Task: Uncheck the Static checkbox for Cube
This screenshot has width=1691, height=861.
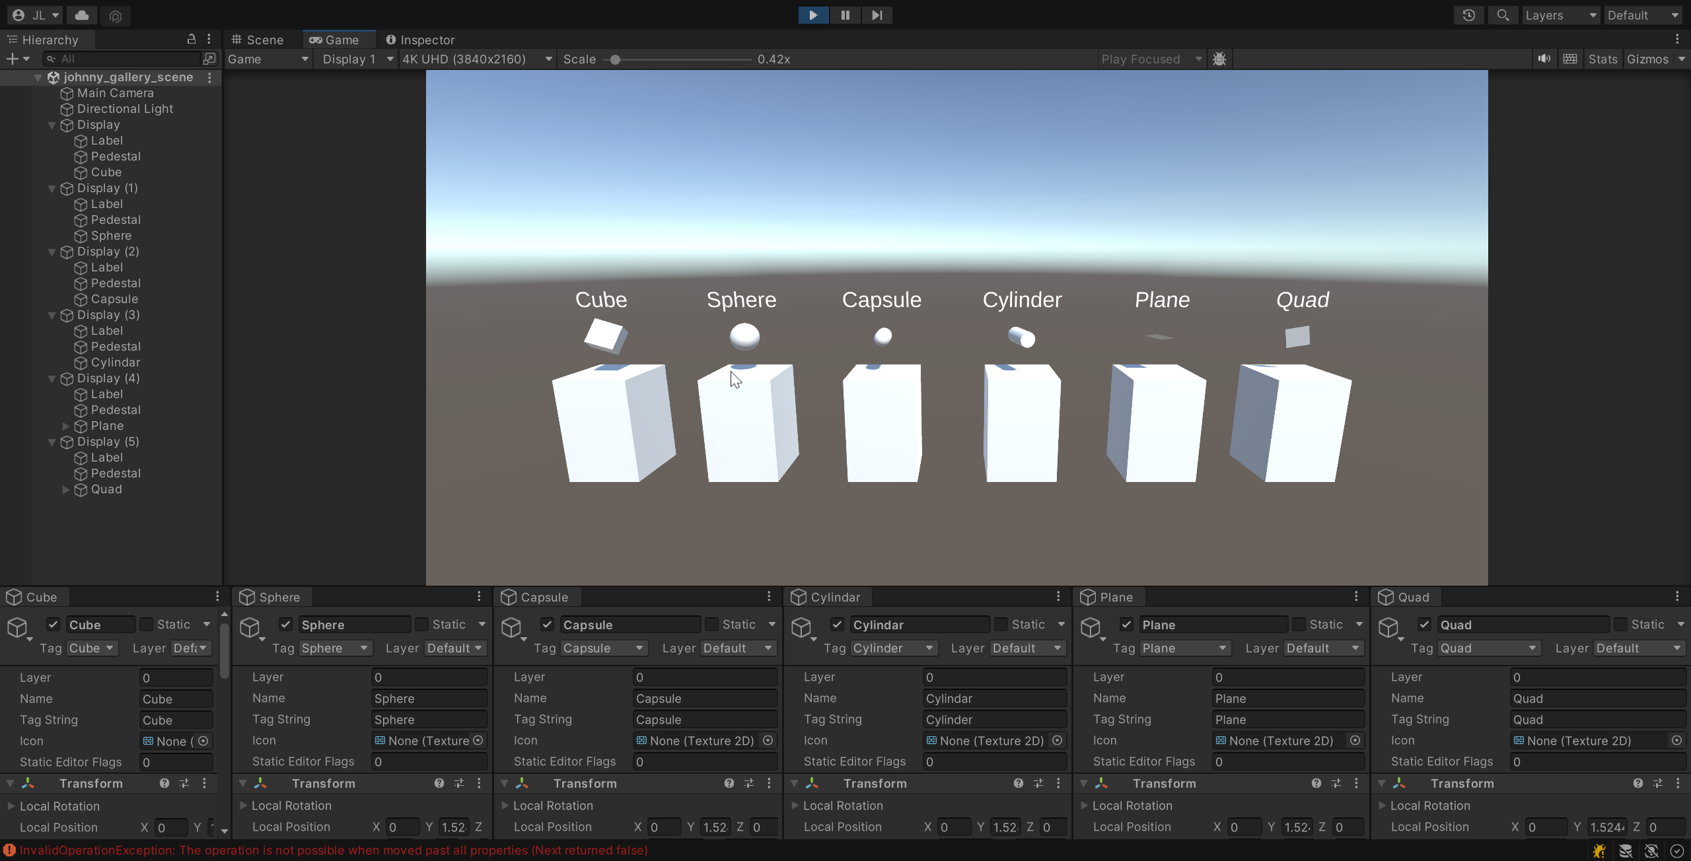Action: [147, 624]
